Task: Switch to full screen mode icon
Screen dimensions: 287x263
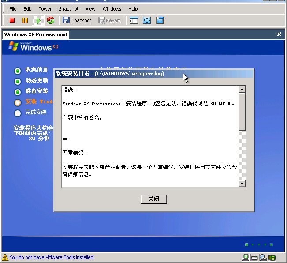Action: pyautogui.click(x=147, y=20)
